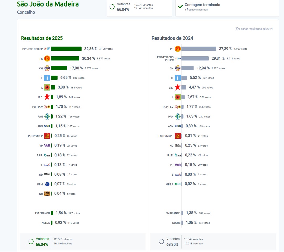Click R.I.R. logo in 2024 results
The width and height of the screenshot is (284, 252).
pos(178,155)
